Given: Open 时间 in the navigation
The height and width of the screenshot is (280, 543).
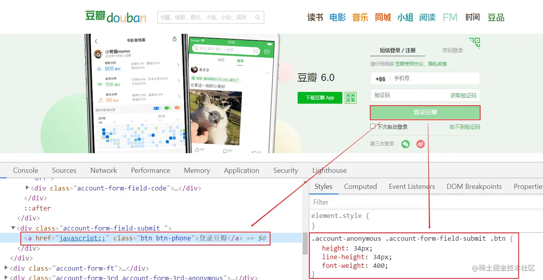Looking at the screenshot, I should (x=473, y=17).
